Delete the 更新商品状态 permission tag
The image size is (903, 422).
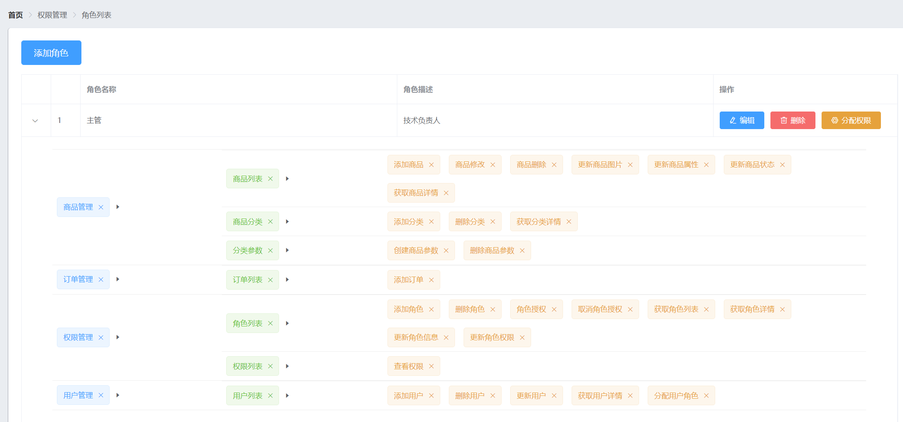click(782, 165)
